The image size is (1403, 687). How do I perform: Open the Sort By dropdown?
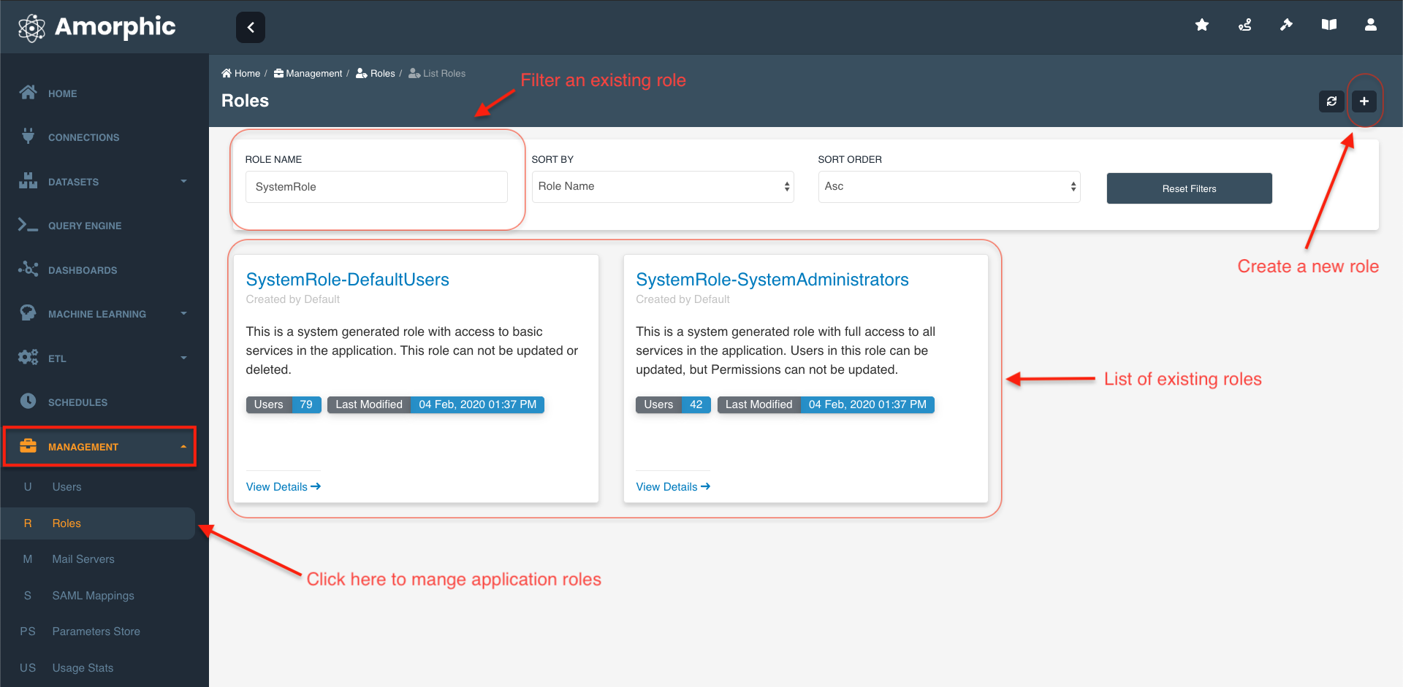click(x=662, y=187)
